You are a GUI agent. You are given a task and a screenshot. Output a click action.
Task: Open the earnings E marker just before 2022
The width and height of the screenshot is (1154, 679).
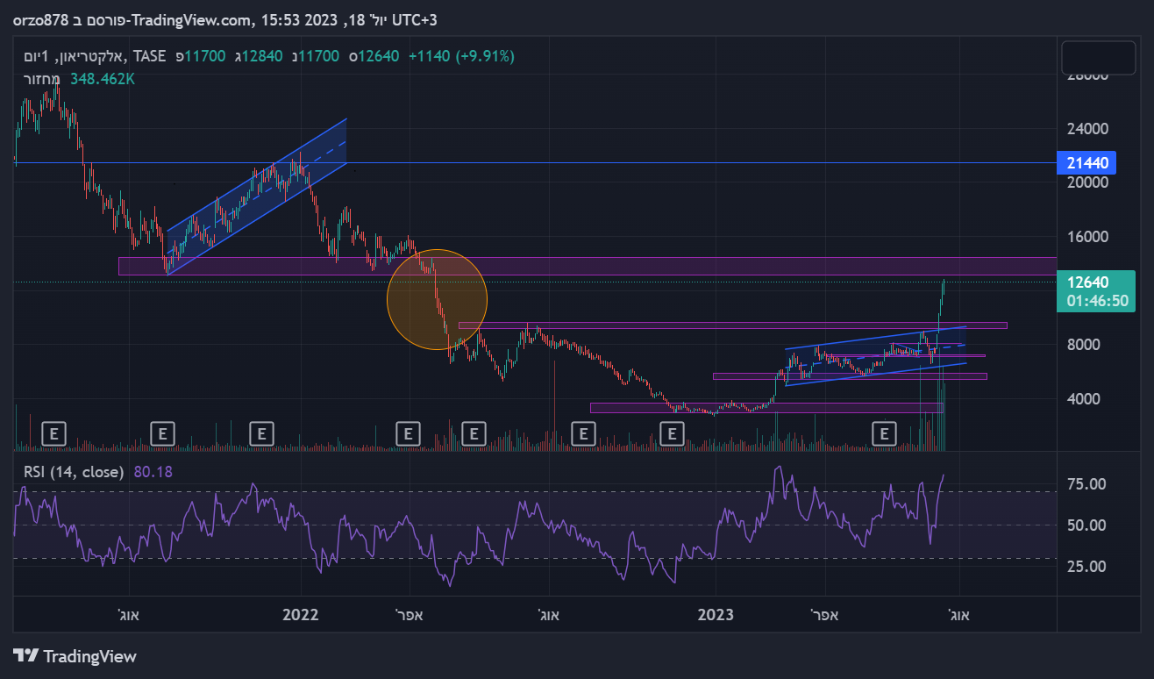point(261,432)
